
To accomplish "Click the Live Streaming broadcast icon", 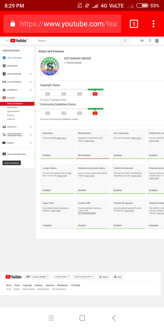I will point(4,82).
